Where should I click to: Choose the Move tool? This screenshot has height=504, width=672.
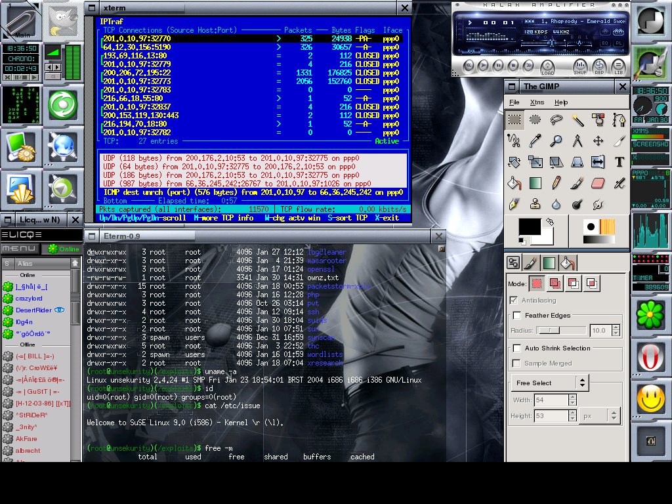[598, 140]
